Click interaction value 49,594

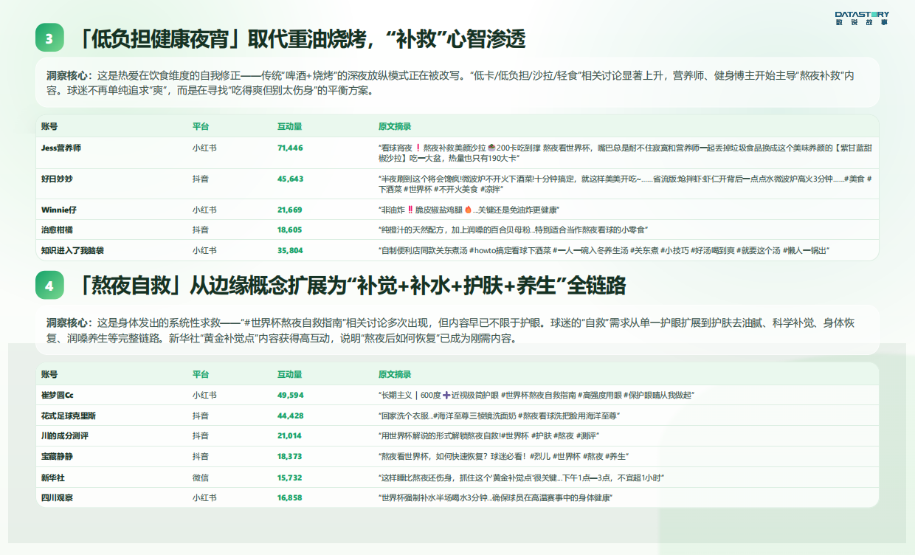pos(290,396)
